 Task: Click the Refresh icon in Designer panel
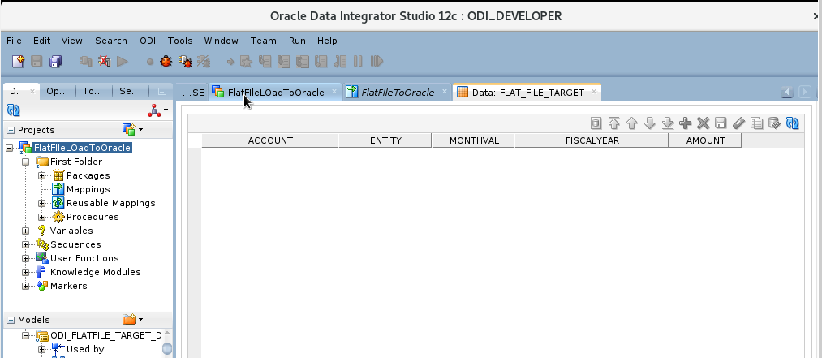click(x=13, y=110)
